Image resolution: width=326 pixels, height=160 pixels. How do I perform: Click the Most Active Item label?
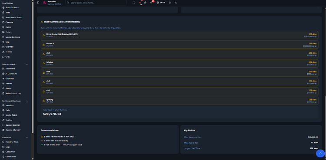(x=191, y=143)
